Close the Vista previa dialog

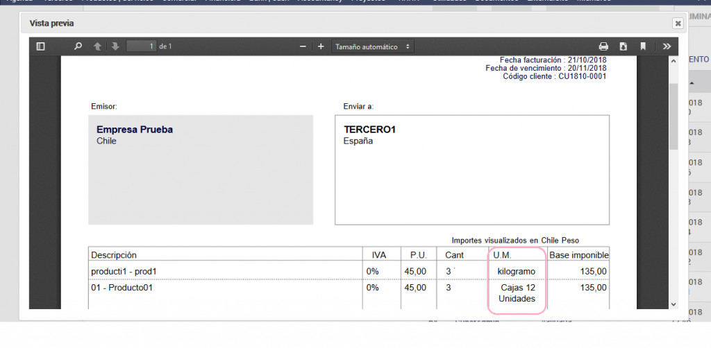(x=678, y=24)
